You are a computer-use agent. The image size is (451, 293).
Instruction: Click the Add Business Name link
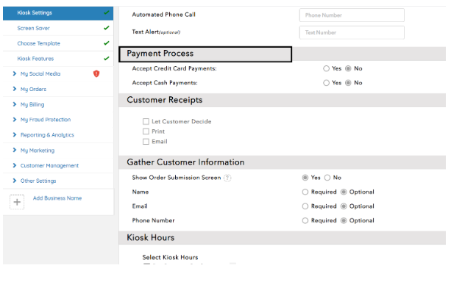tap(57, 198)
